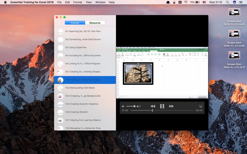
Task: Open lesson 9.2 Connecting...ernal Data Source
Action: pyautogui.click(x=85, y=39)
